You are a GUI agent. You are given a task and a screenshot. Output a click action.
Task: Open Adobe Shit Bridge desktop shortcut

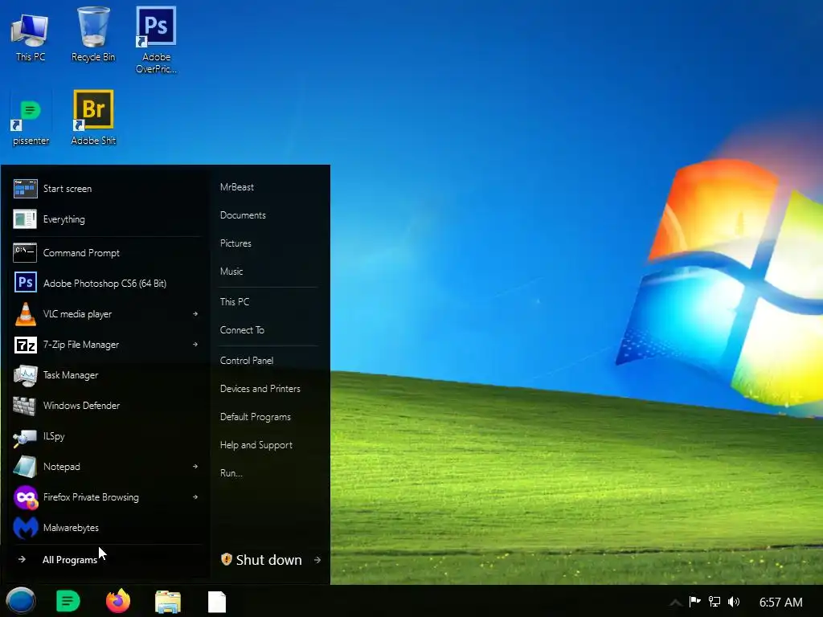(x=93, y=119)
